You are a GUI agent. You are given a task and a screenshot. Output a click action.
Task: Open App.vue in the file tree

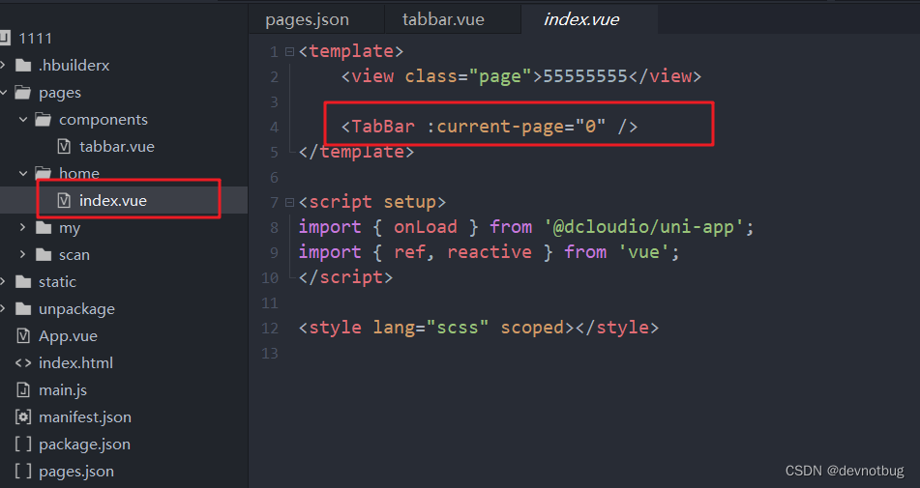pos(68,336)
